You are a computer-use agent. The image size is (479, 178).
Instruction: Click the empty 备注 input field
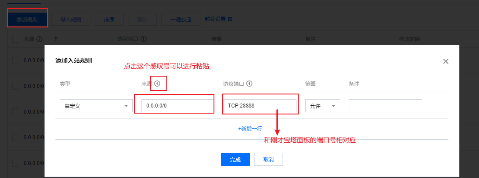tap(386, 106)
